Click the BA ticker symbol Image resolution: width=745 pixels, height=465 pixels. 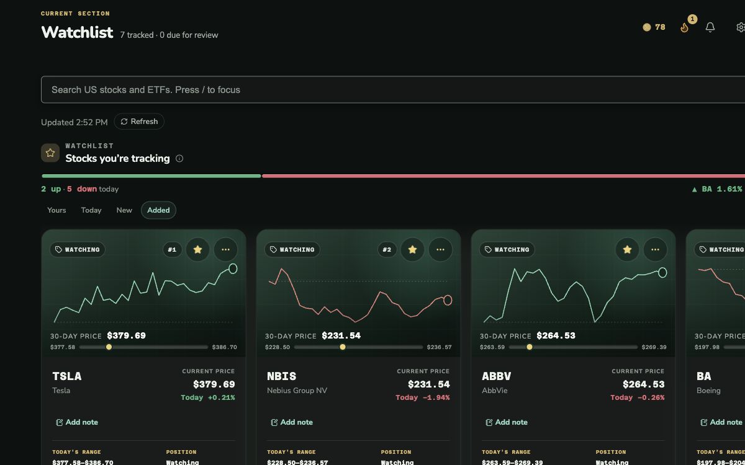pyautogui.click(x=704, y=376)
